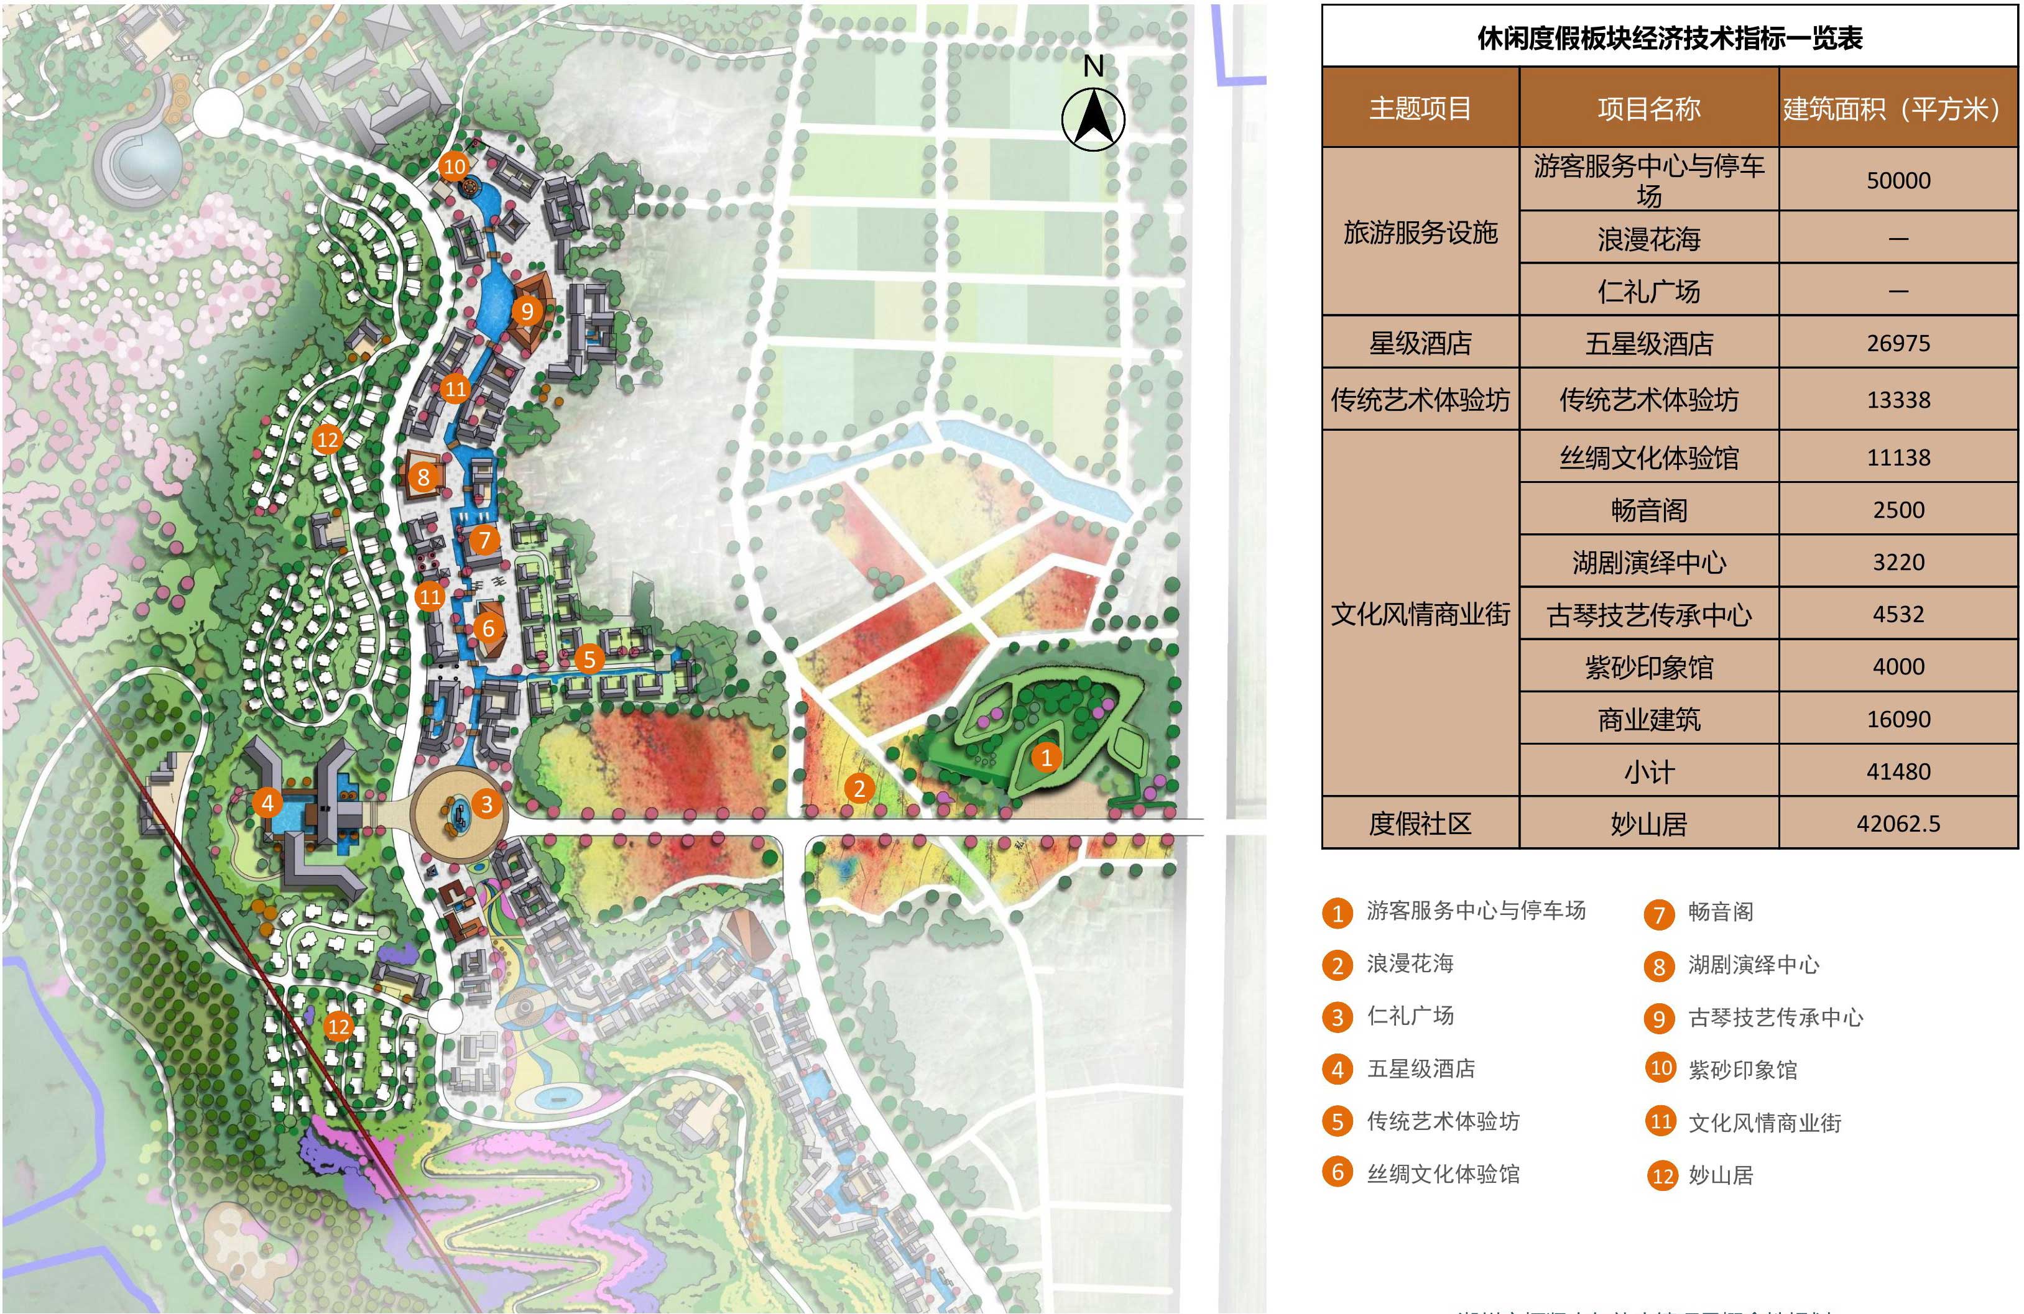Click table header 建筑面积（平方米）
This screenshot has width=2024, height=1314.
[x=1897, y=109]
